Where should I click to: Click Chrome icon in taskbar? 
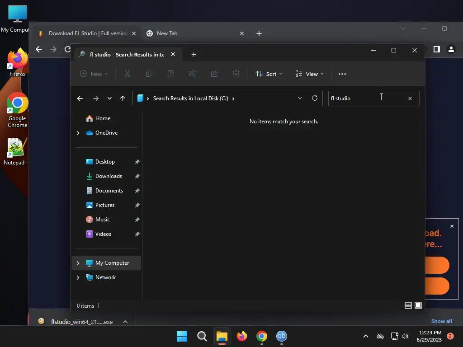coord(262,336)
